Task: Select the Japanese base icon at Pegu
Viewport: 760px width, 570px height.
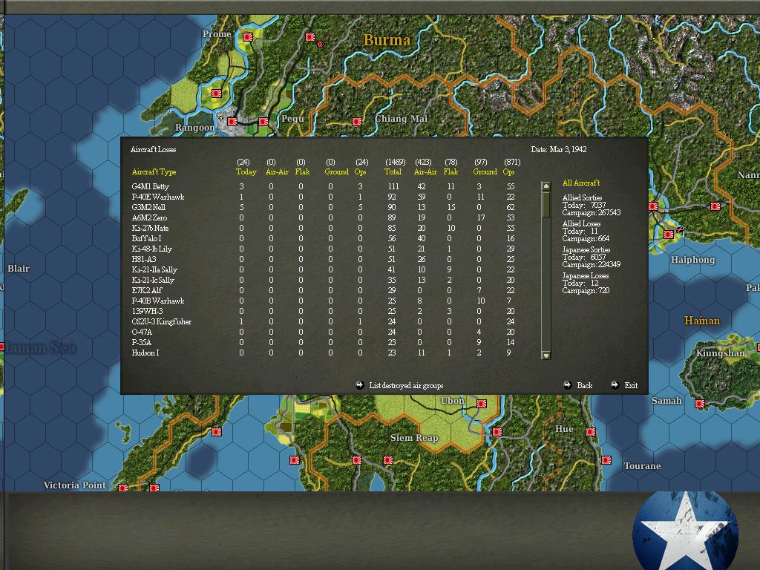Action: click(263, 122)
